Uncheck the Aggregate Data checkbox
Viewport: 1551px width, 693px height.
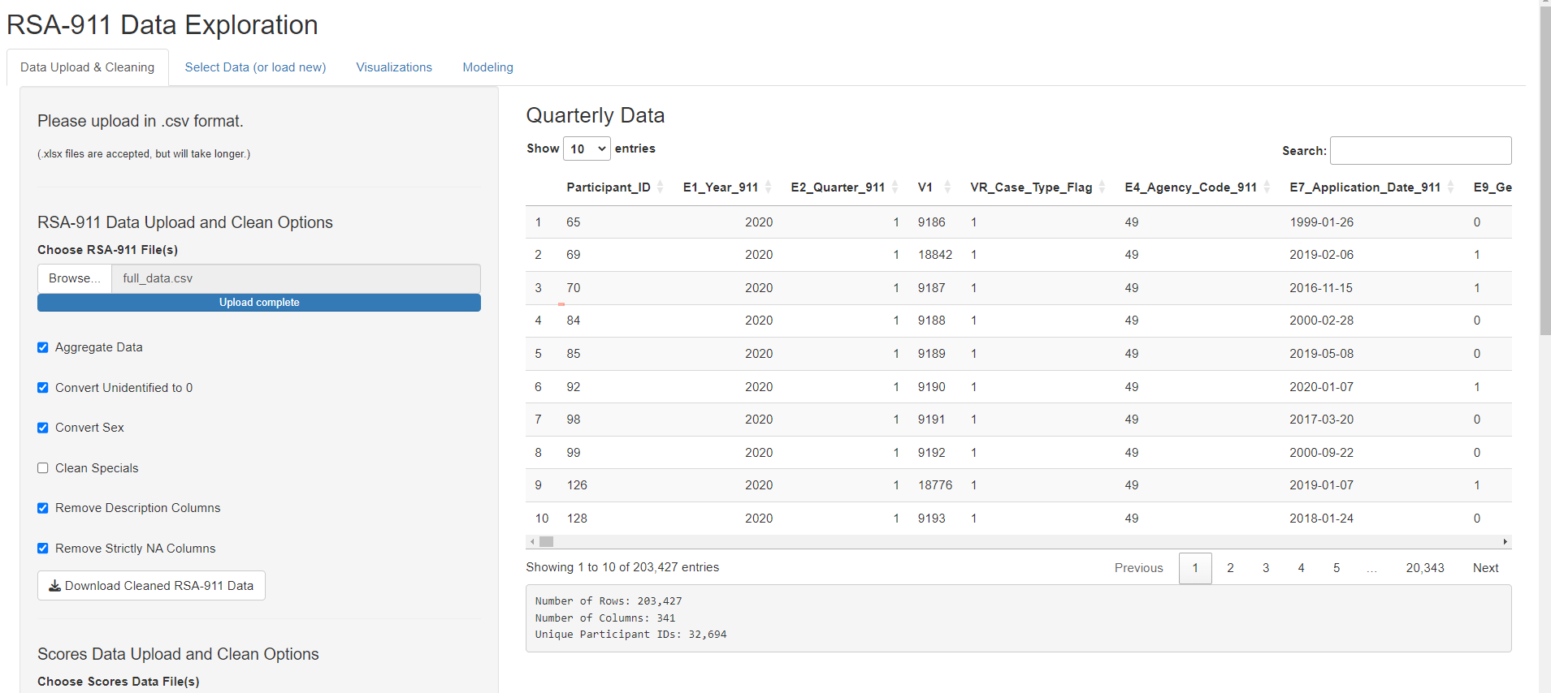(43, 347)
